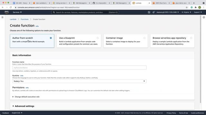
Task: Open Privacy Policy footer link
Action: (171, 113)
